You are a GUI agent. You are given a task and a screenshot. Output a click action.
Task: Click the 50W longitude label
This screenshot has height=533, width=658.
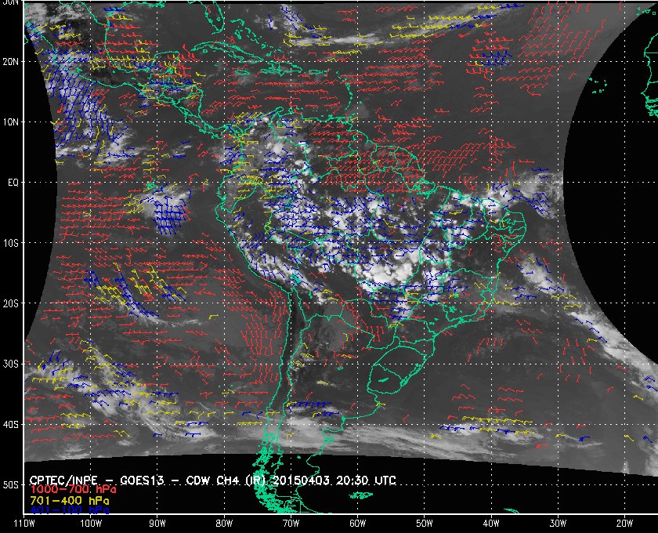click(425, 524)
